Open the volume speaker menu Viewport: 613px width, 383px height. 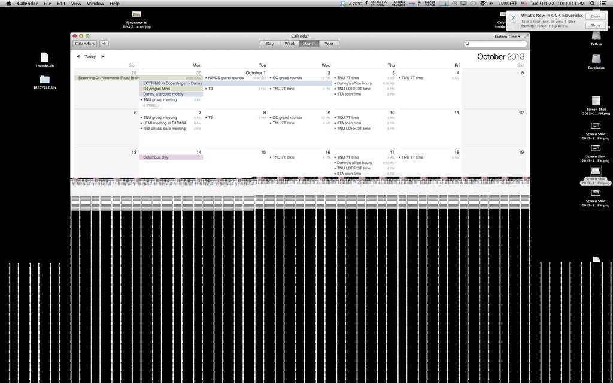[491, 4]
